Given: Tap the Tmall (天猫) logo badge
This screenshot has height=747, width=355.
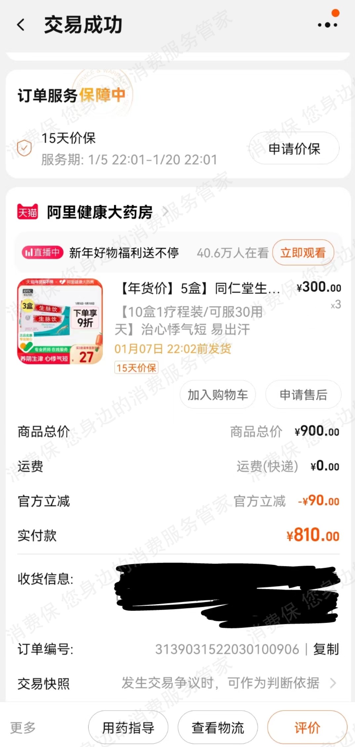Looking at the screenshot, I should click(x=28, y=212).
